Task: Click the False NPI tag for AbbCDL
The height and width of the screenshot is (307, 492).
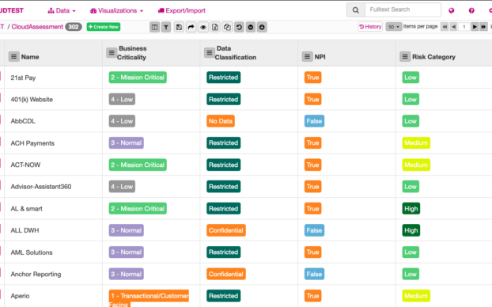Action: pos(314,121)
